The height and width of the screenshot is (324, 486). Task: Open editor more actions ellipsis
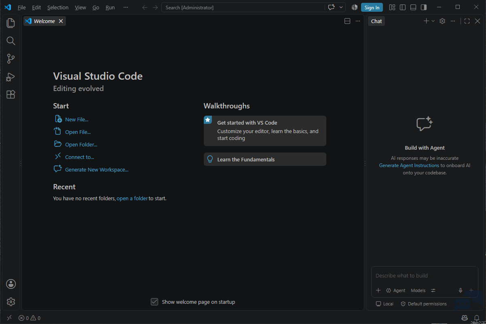click(358, 21)
